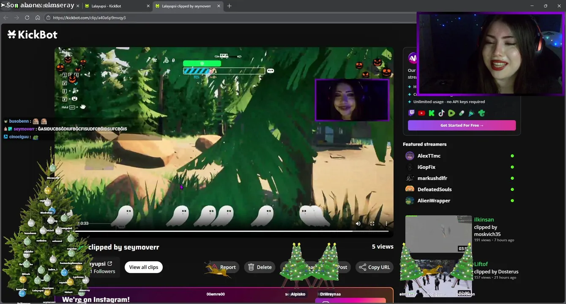Open AlexTTmc avatar in featured streamers

[410, 156]
